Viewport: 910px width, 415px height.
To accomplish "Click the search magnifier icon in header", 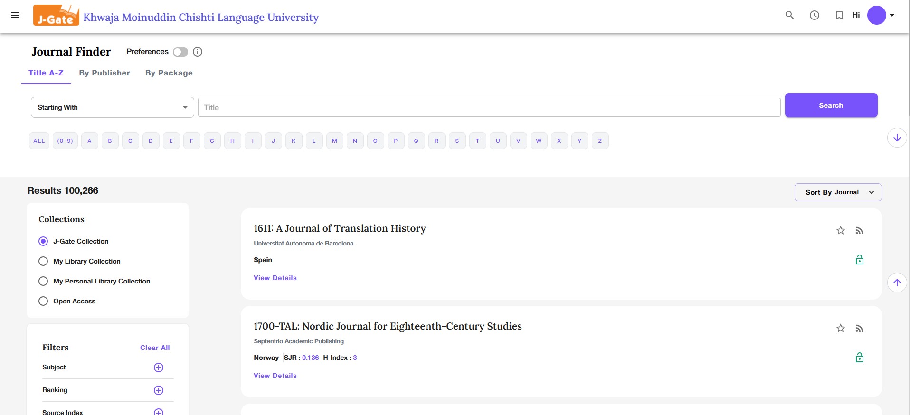I will click(x=789, y=15).
